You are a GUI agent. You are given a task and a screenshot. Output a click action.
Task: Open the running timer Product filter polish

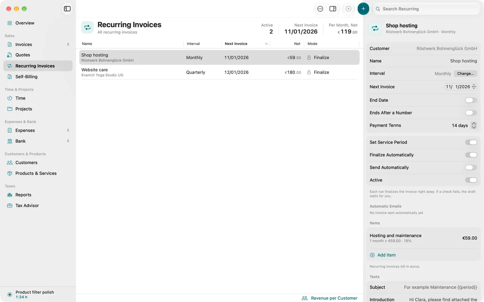click(38, 294)
